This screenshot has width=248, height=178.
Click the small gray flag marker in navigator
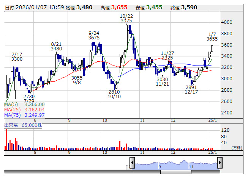(x=127, y=166)
